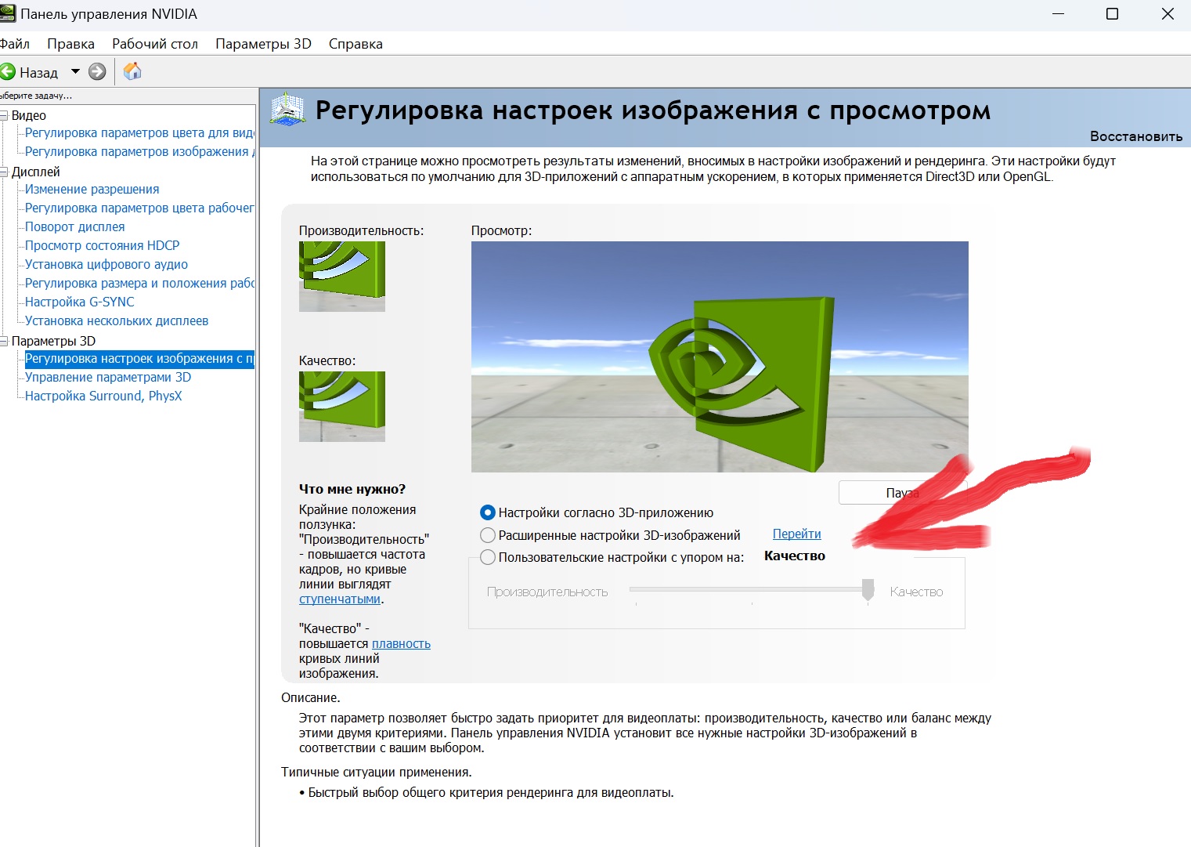Open Настройка G-SYNC page
Screen dimensions: 1191x847
(x=79, y=302)
